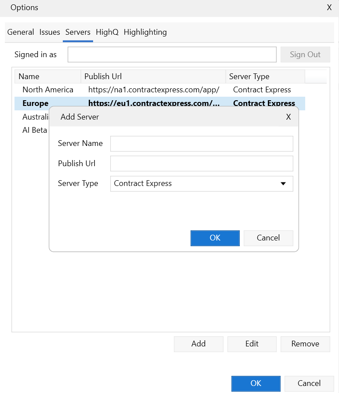The height and width of the screenshot is (393, 339).
Task: Open the Highlighting tab
Action: 145,32
